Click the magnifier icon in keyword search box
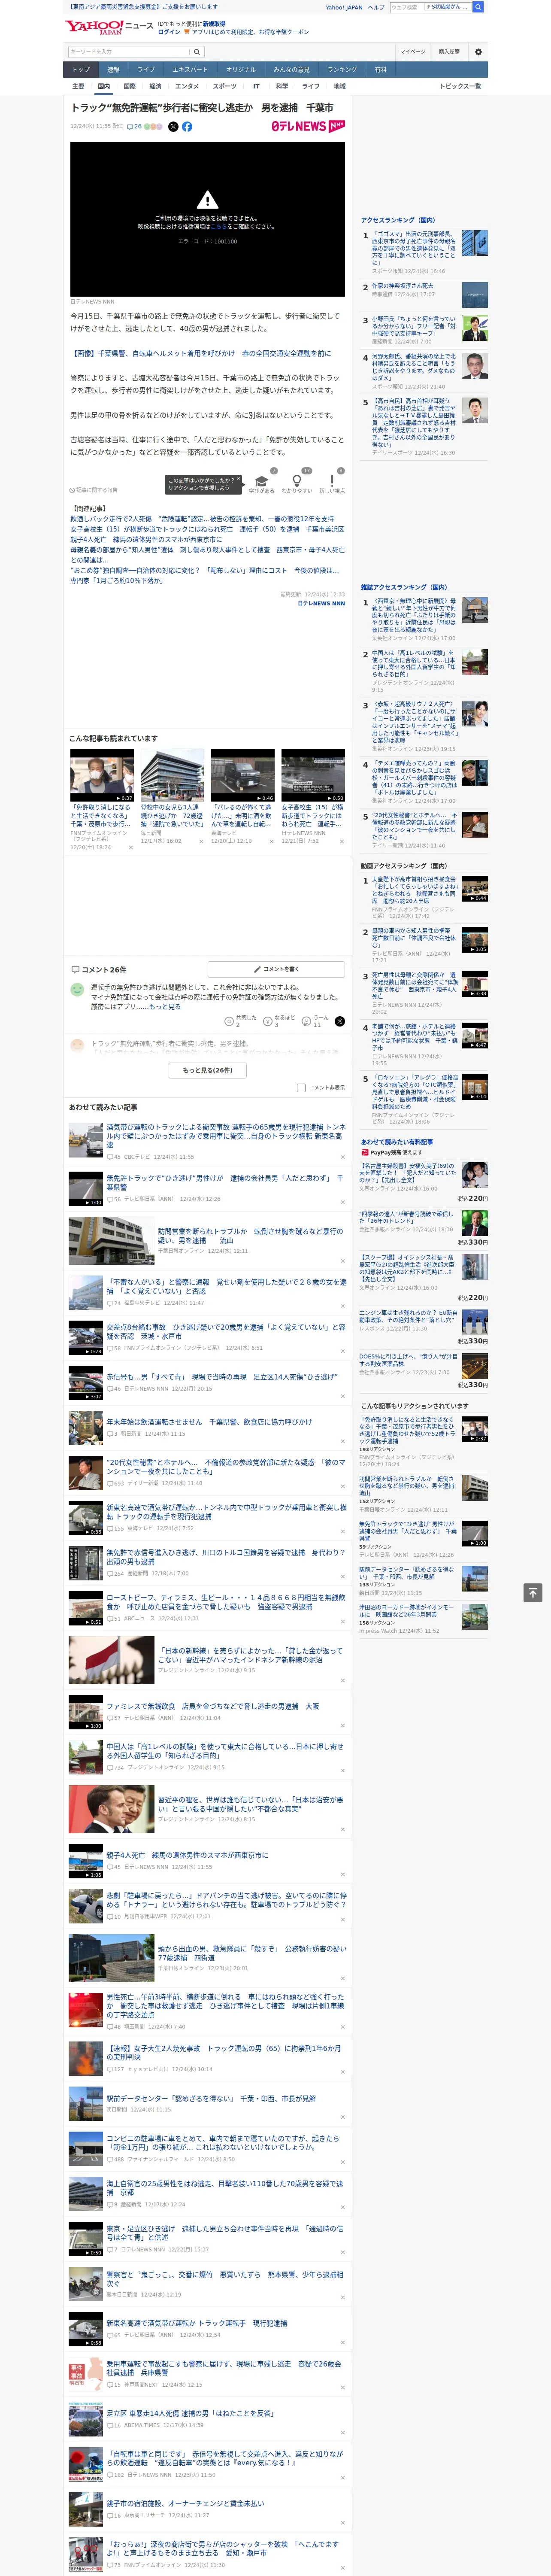The height and width of the screenshot is (2576, 551). tap(197, 52)
